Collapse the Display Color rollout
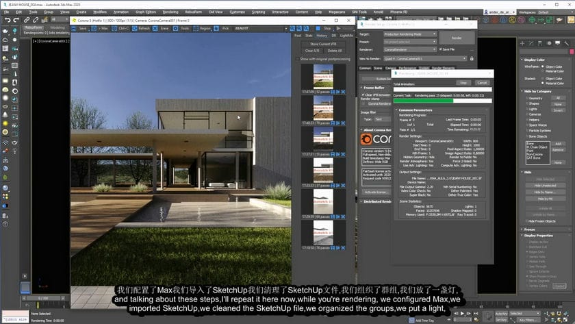The height and width of the screenshot is (324, 575). (x=535, y=60)
